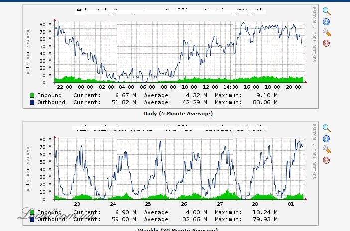Click green Inbound swatch in daily legend
The width and height of the screenshot is (350, 231).
pos(32,95)
